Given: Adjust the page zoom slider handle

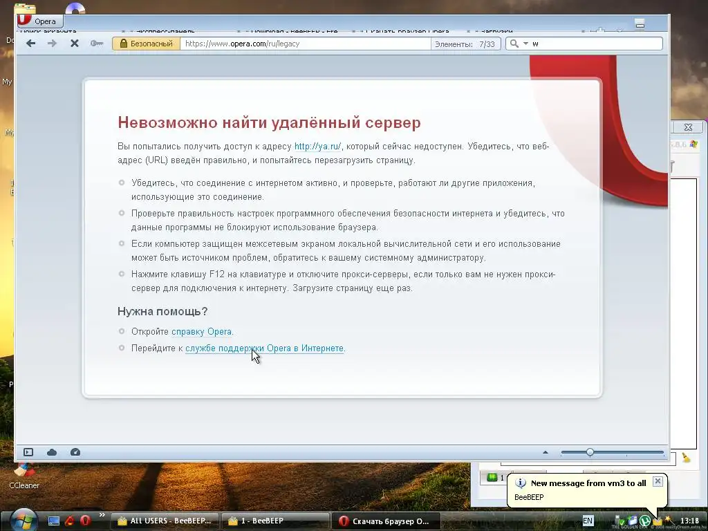Looking at the screenshot, I should pyautogui.click(x=590, y=452).
